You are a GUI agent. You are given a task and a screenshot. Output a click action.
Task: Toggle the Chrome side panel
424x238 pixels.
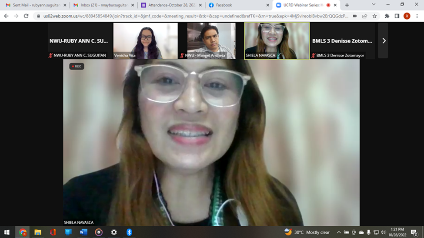tap(397, 16)
